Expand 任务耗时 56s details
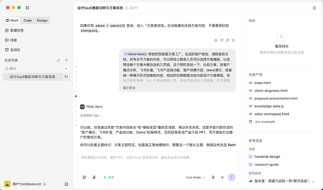Screen dimensions: 323x190 click(91, 116)
